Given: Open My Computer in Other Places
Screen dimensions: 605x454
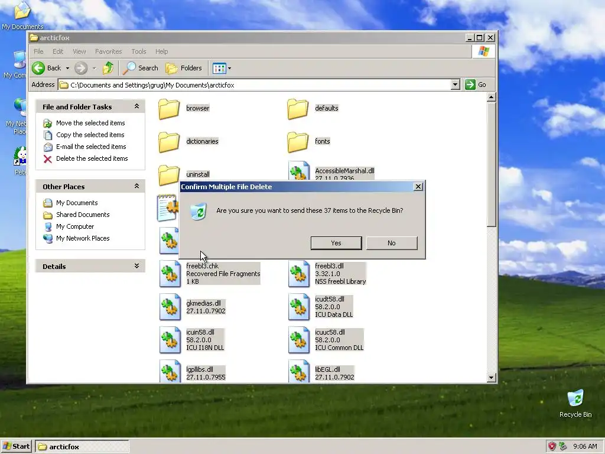Looking at the screenshot, I should (75, 226).
